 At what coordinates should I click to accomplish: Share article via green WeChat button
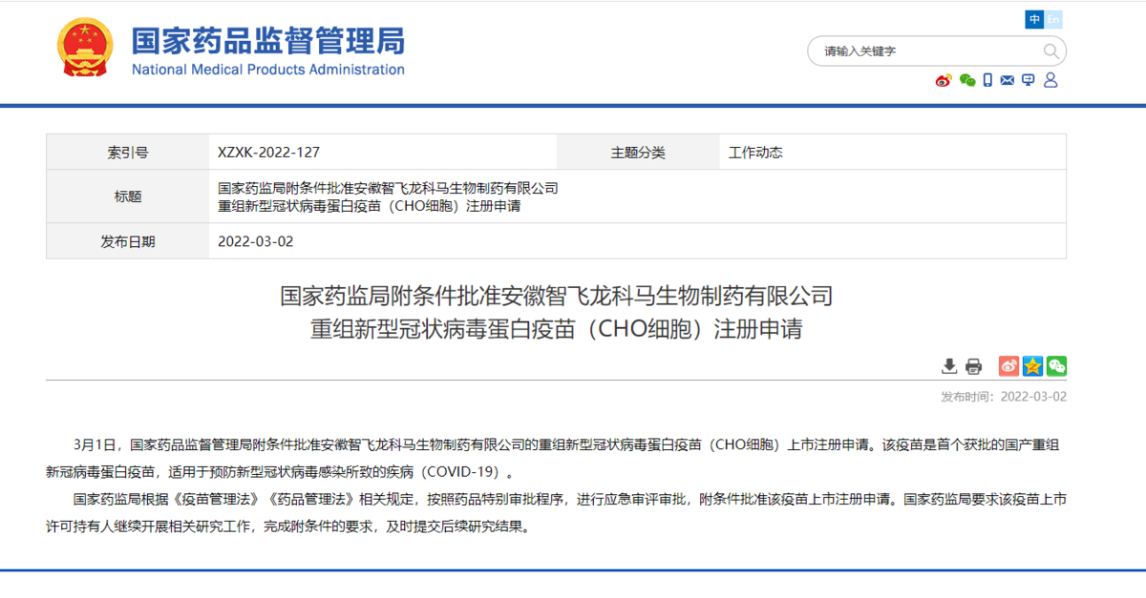pos(1056,366)
